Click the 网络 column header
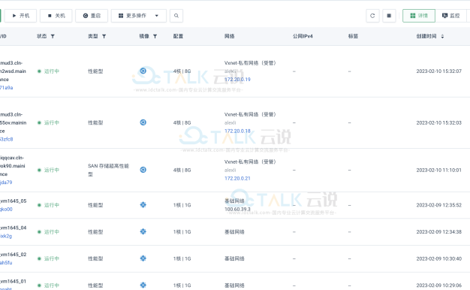This screenshot has height=290, width=470. [x=229, y=36]
